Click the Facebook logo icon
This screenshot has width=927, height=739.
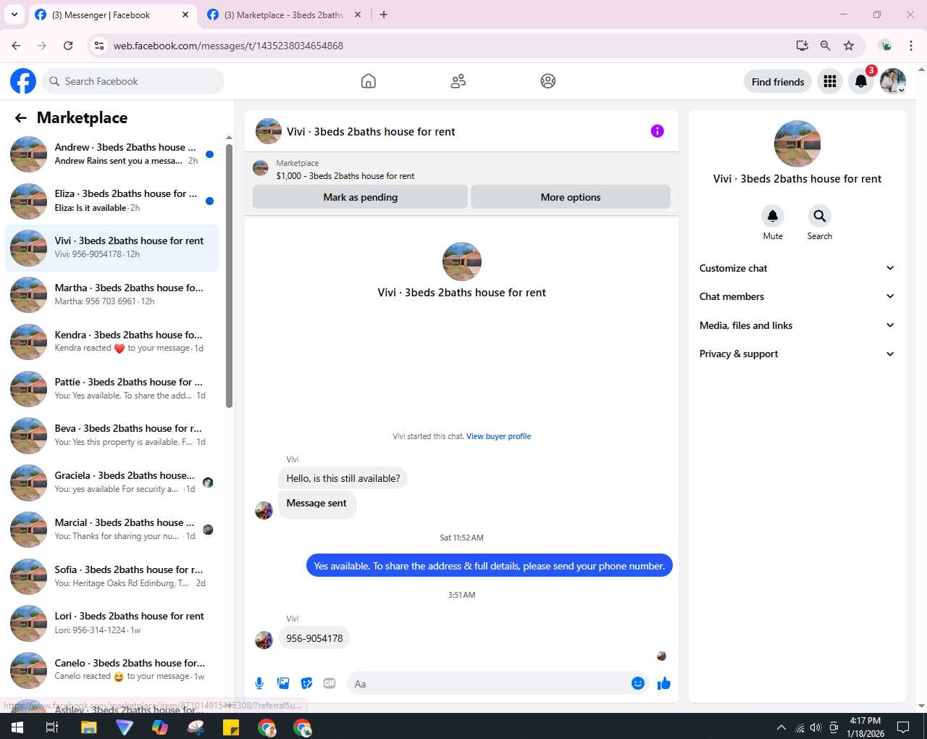click(x=23, y=81)
